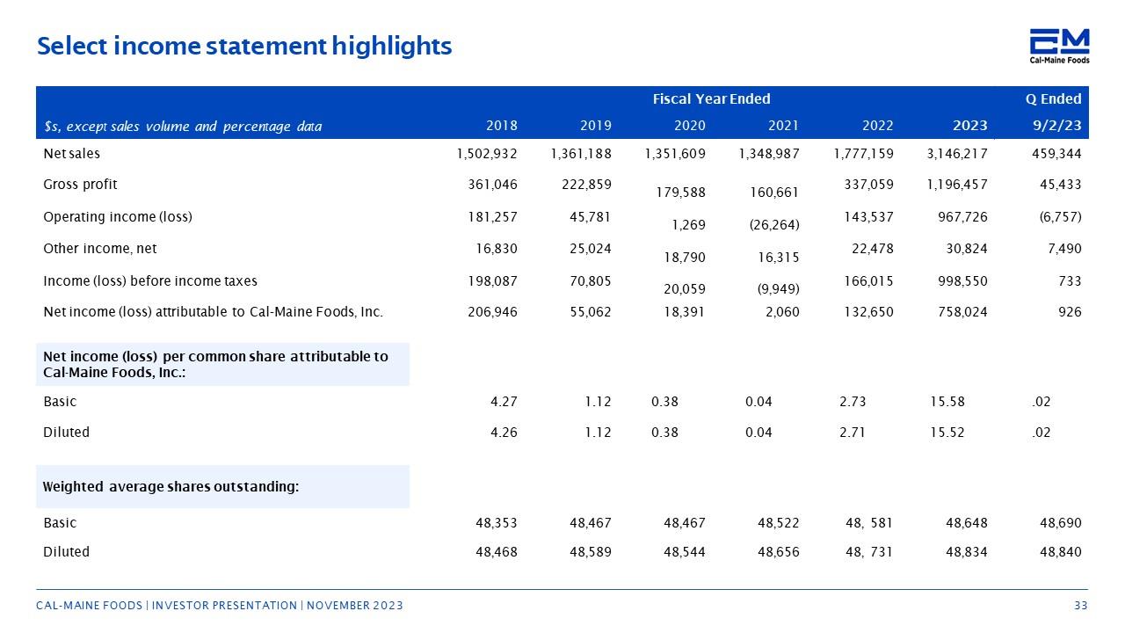Image resolution: width=1125 pixels, height=633 pixels.
Task: Click net income value 206,946
Action: point(494,311)
